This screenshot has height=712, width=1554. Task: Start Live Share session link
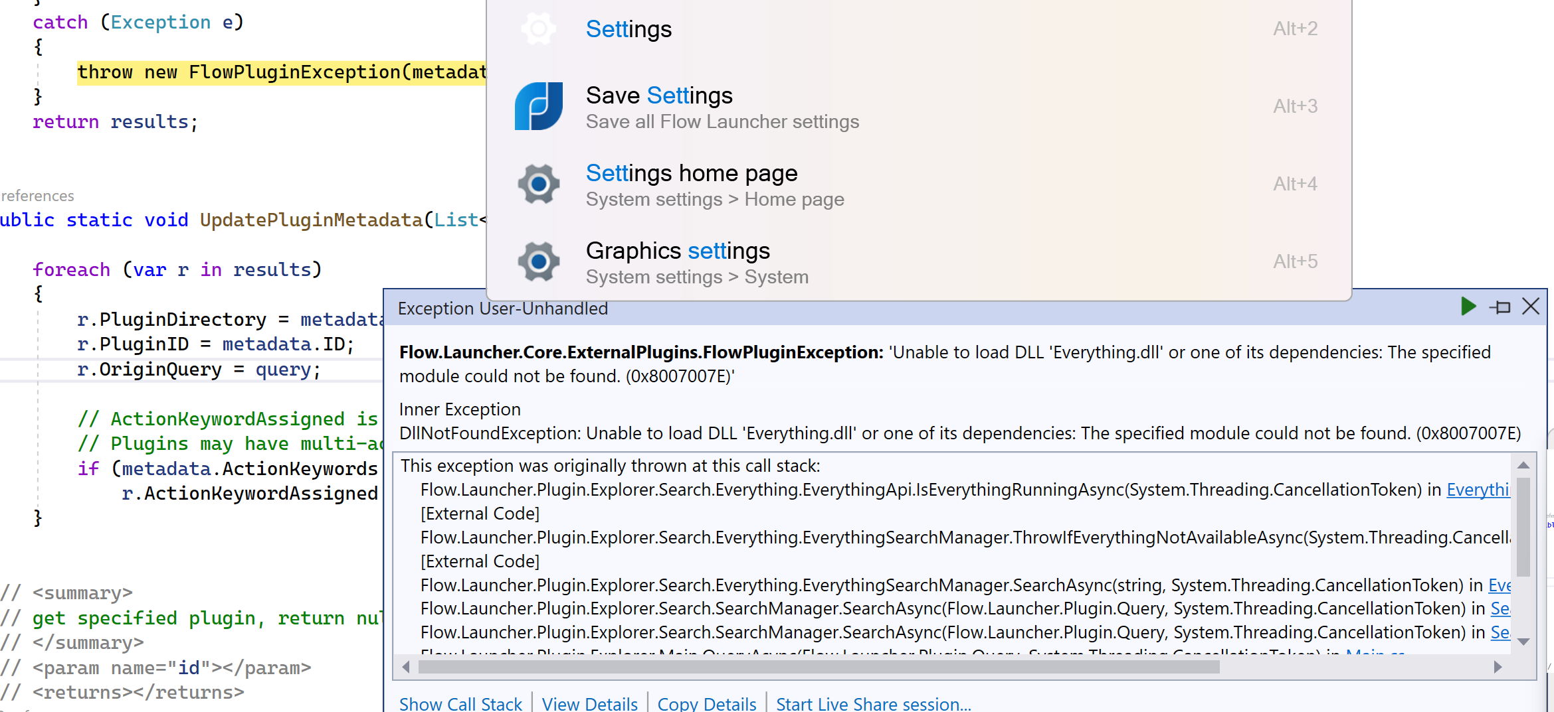[x=873, y=703]
